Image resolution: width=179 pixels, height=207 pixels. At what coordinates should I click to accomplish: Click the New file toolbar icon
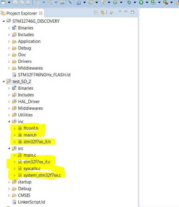[x=3, y=3]
